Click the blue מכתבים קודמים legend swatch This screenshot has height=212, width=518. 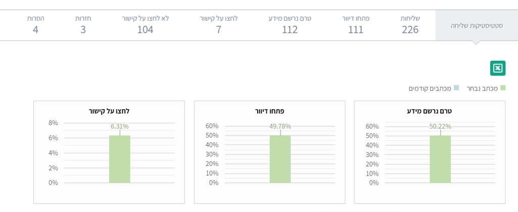(x=456, y=88)
